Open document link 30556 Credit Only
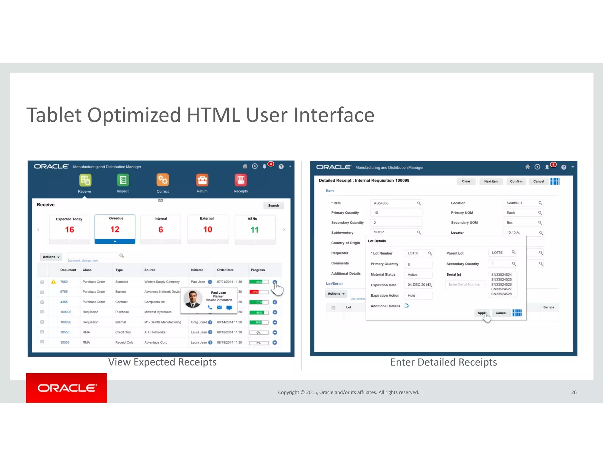This screenshot has width=603, height=466. (x=65, y=332)
